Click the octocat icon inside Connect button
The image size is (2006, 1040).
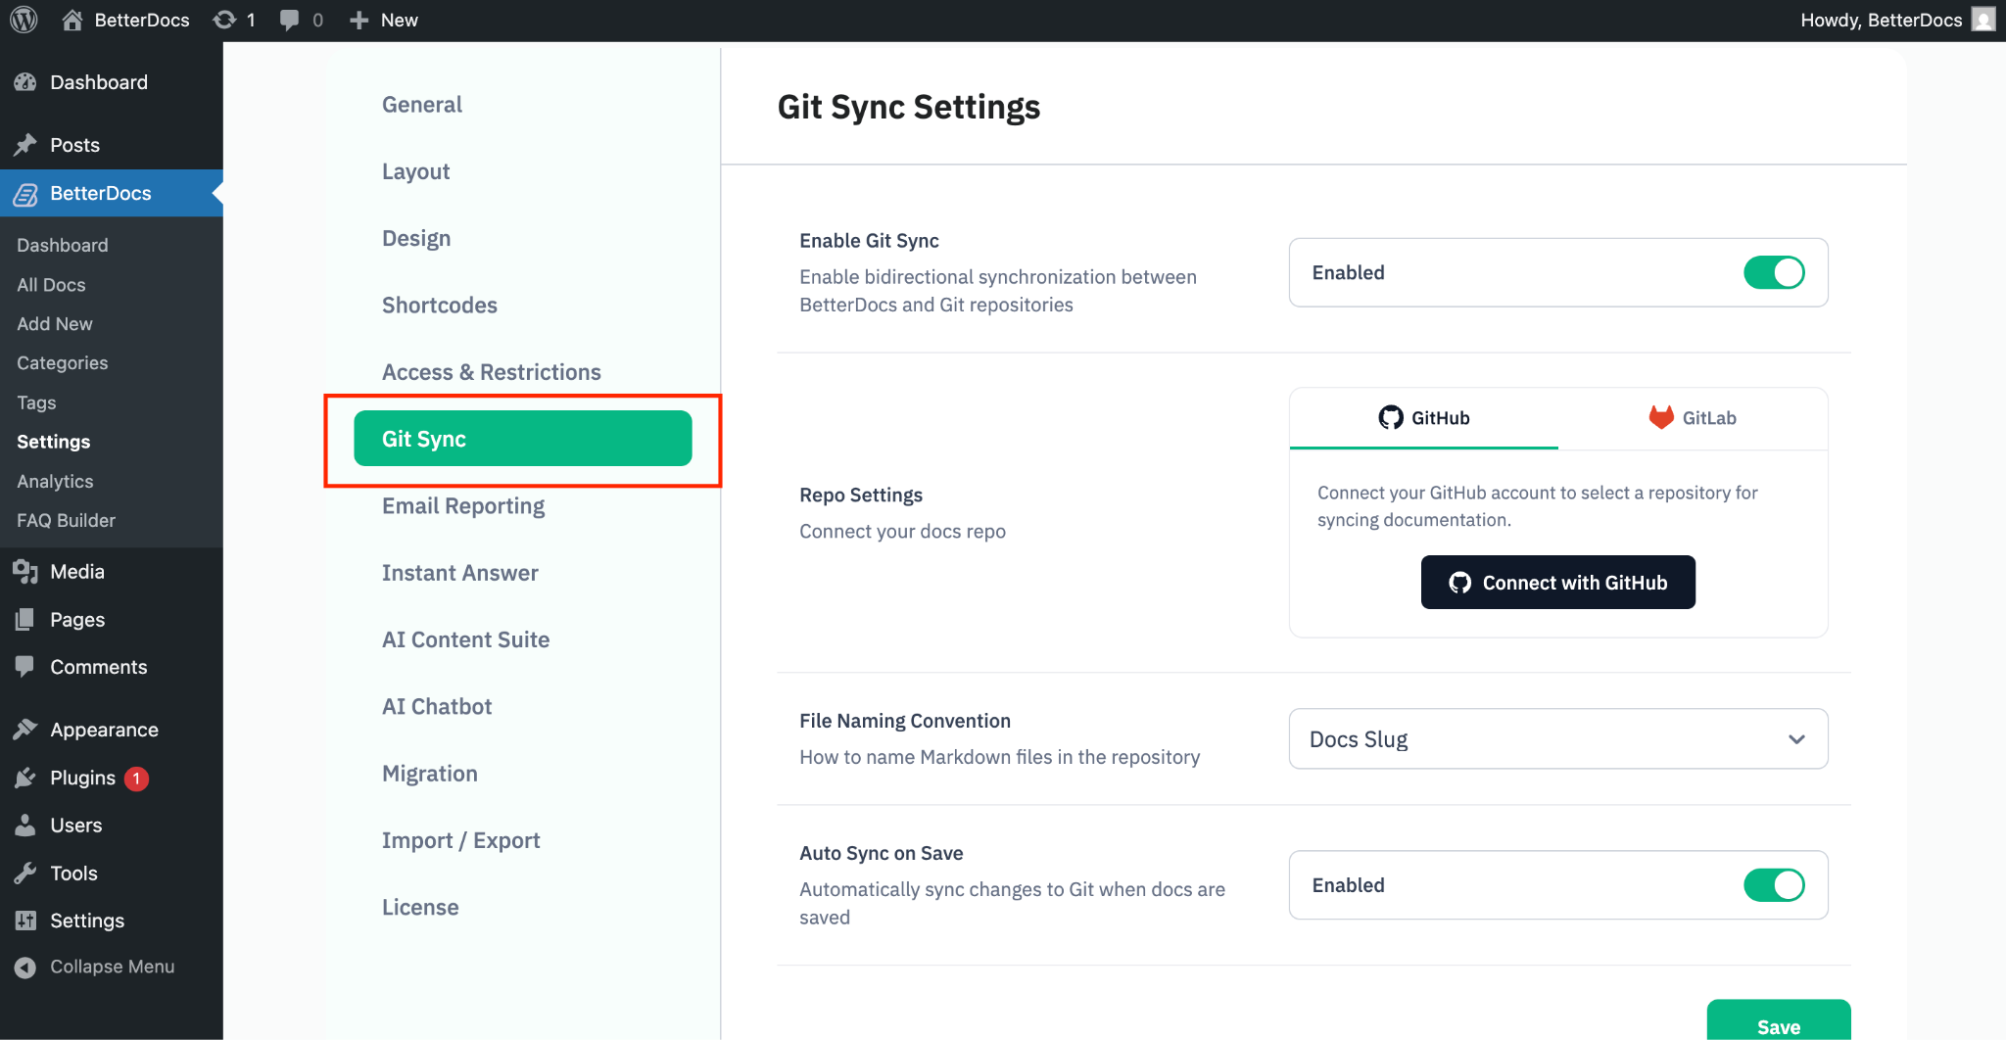1459,583
